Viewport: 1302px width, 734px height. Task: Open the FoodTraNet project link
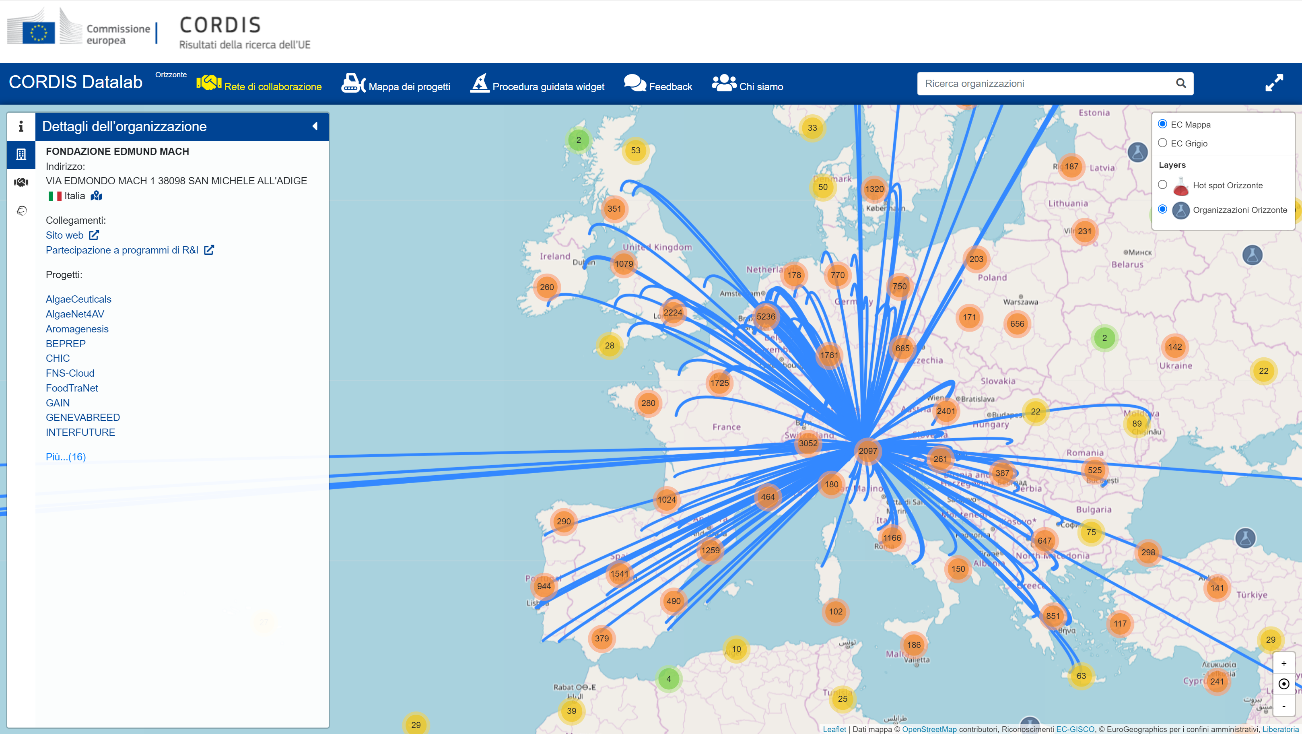(72, 388)
